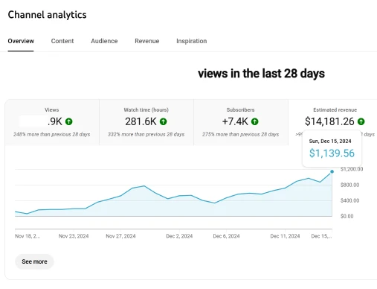
Task: Select the Watch time (hours) card
Action: pos(146,122)
